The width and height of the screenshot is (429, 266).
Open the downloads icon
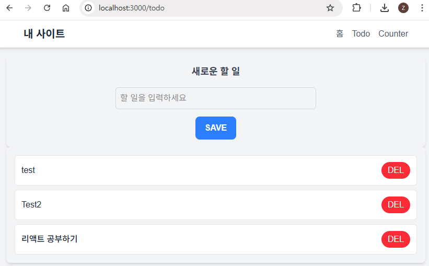385,8
